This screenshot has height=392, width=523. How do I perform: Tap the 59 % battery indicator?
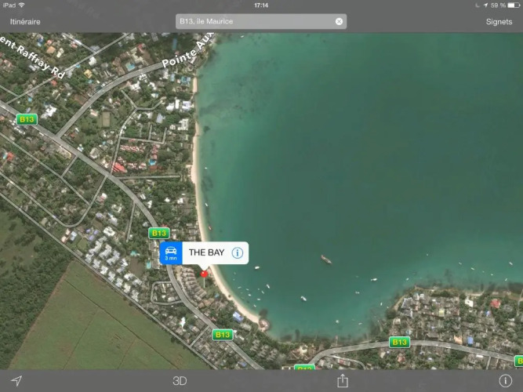(x=502, y=5)
